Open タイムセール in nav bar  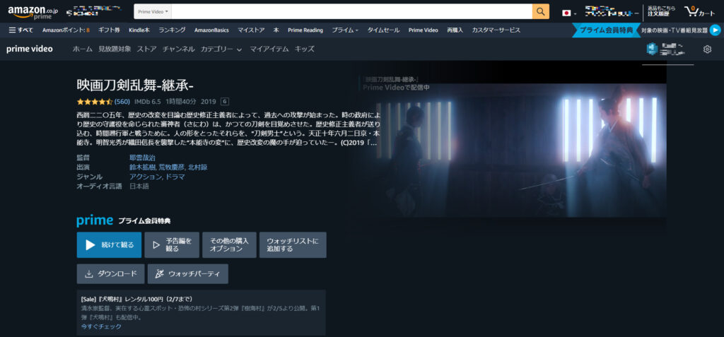tap(383, 30)
